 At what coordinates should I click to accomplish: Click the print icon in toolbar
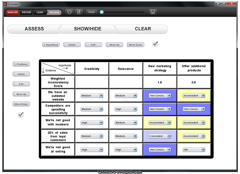click(69, 12)
